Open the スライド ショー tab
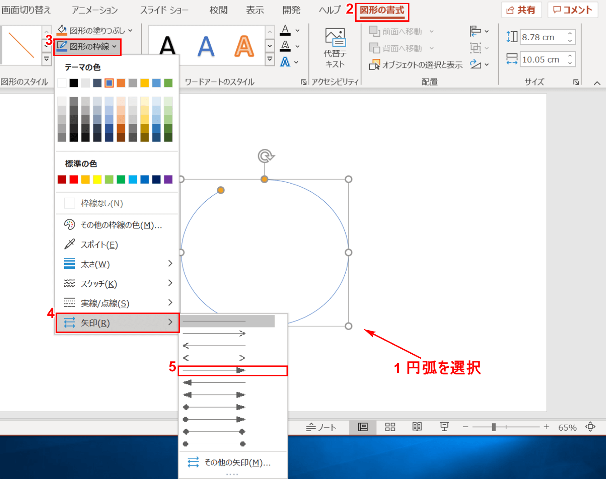The width and height of the screenshot is (606, 479). [164, 10]
